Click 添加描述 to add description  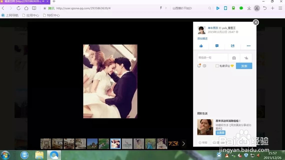coord(202,38)
